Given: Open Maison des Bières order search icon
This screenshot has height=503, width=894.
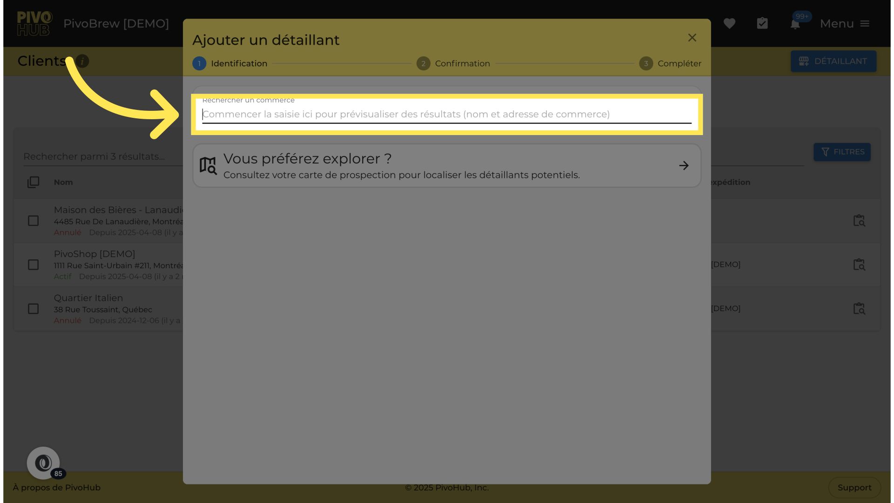Looking at the screenshot, I should [x=859, y=221].
